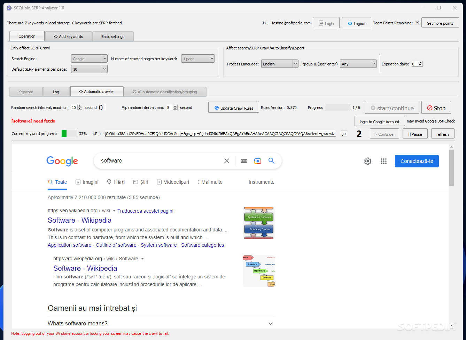This screenshot has width=466, height=340.
Task: Open the Basic settings tab
Action: 113,36
